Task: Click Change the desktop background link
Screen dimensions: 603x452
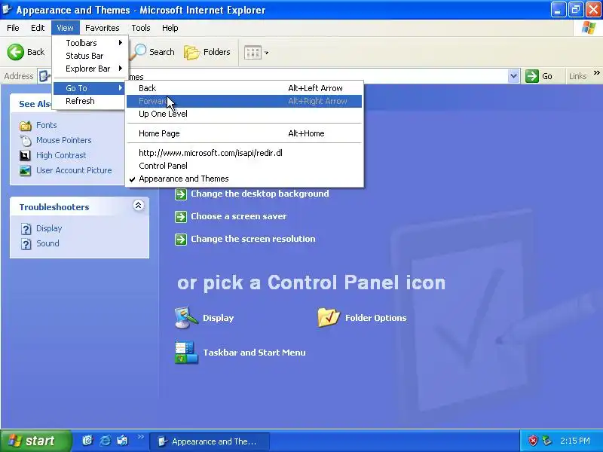Action: tap(260, 194)
